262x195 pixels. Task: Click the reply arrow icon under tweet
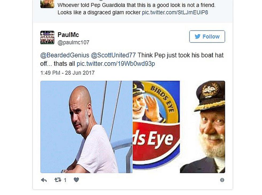44,180
